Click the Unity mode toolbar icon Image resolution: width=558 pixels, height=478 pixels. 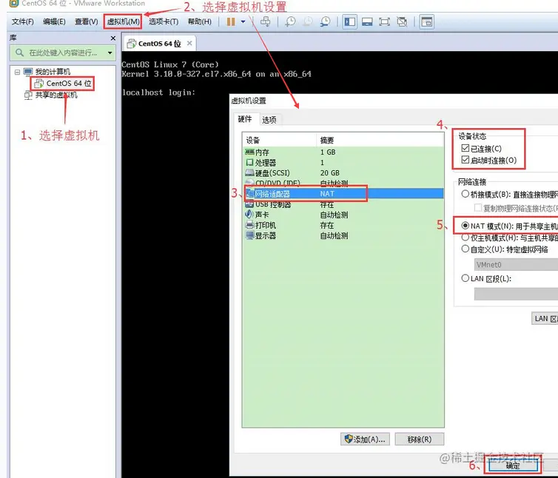(402, 21)
